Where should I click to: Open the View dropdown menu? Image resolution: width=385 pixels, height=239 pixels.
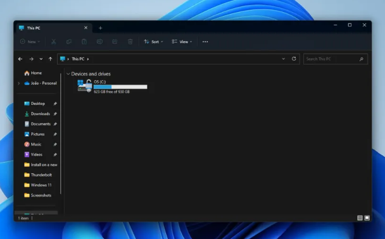pyautogui.click(x=182, y=42)
